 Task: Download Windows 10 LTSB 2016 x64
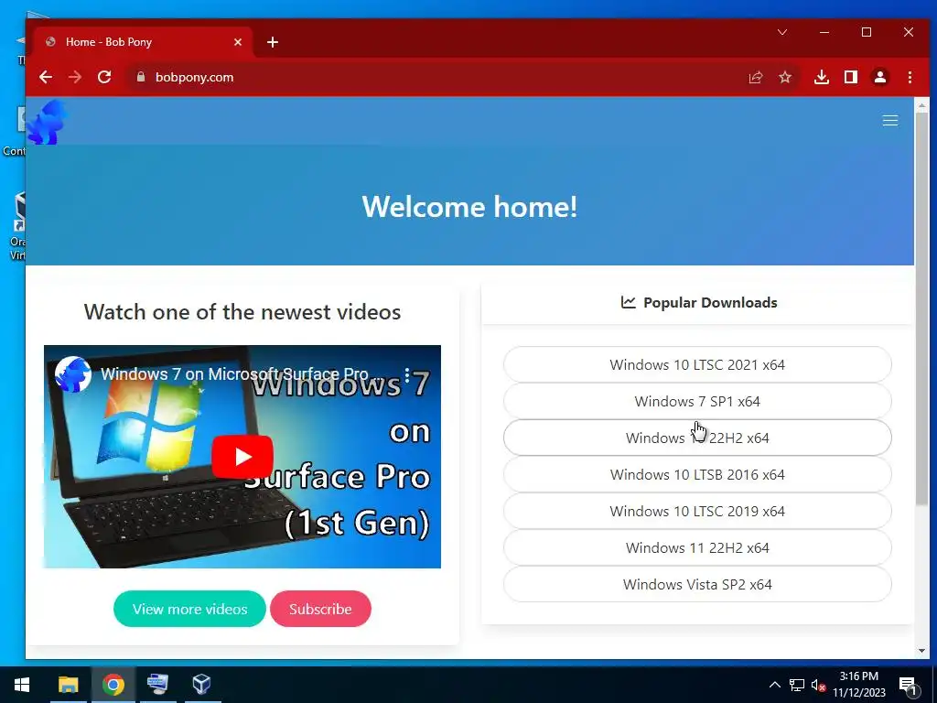pyautogui.click(x=697, y=475)
